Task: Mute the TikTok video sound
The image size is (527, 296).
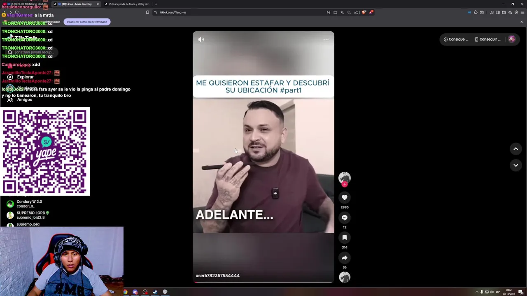Action: 201,39
